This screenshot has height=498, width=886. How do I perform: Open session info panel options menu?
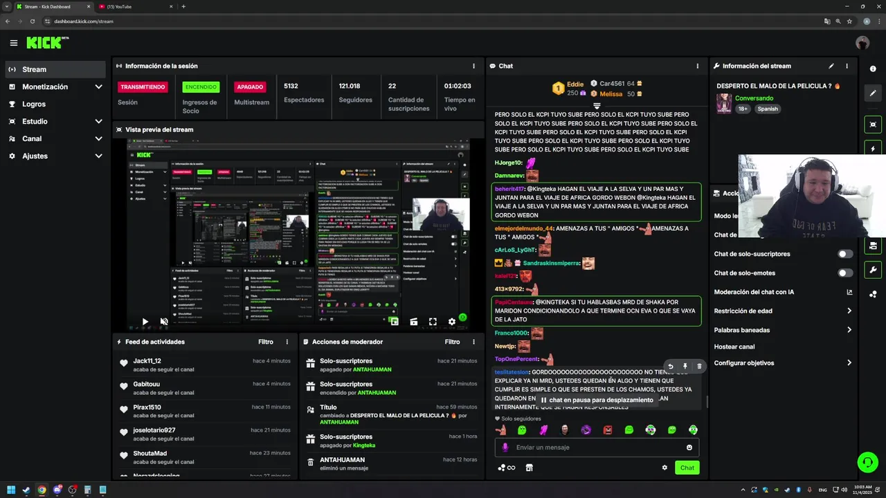click(x=473, y=66)
